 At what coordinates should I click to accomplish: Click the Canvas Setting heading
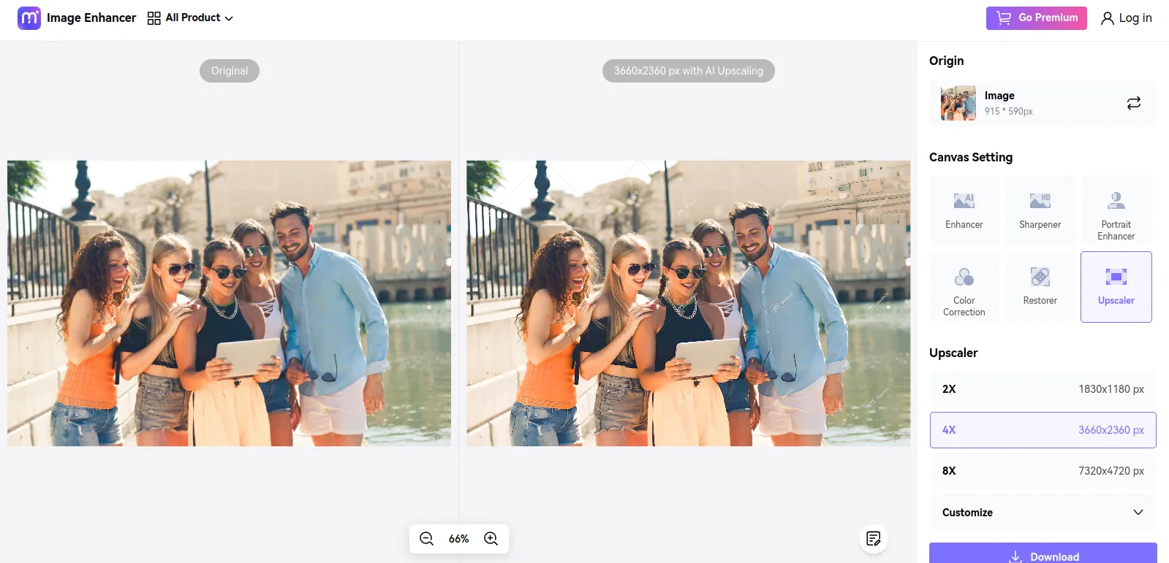click(971, 157)
